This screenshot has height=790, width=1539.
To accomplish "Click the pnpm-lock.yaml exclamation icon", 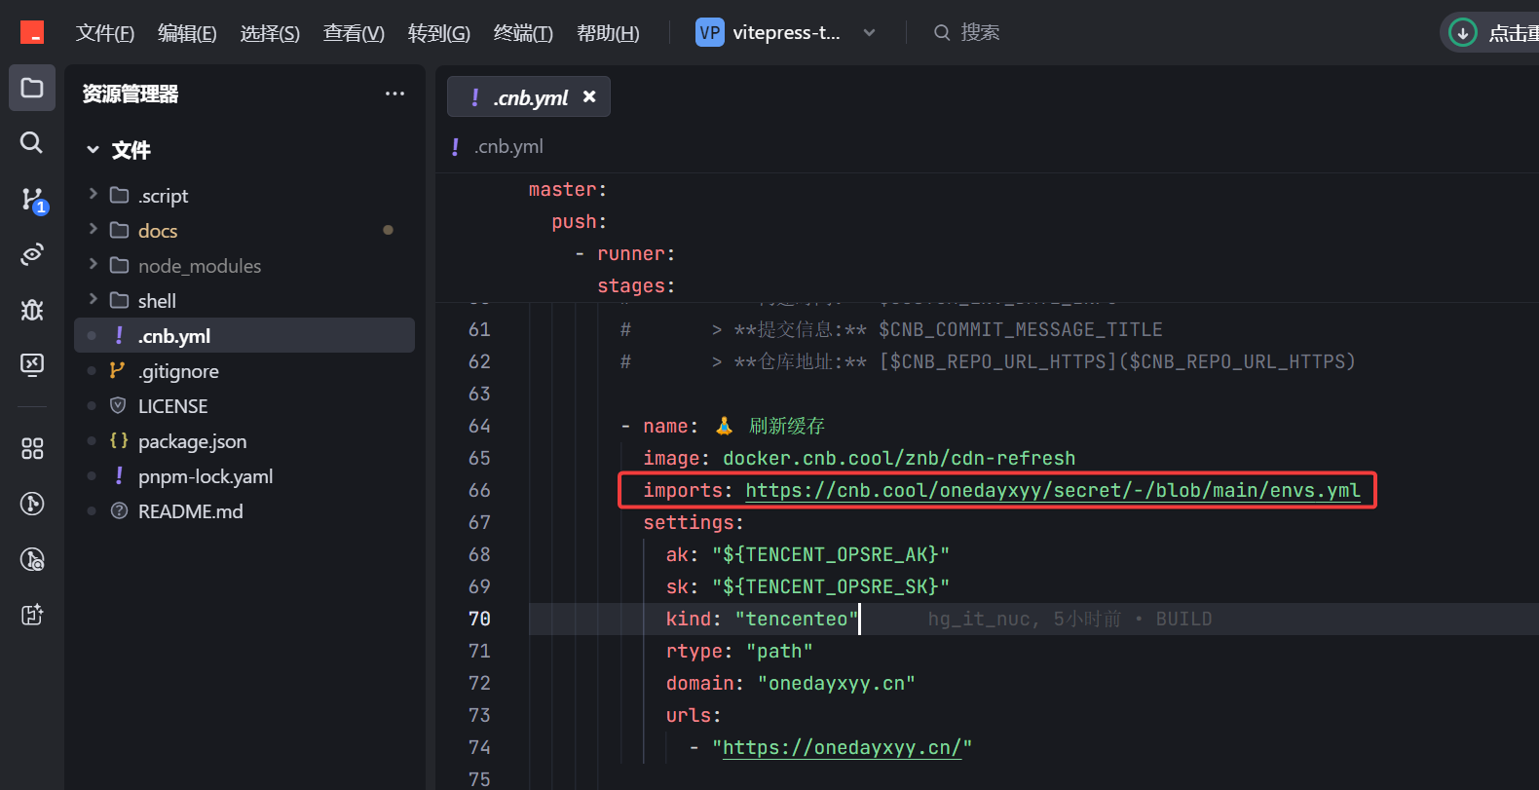I will [x=119, y=475].
